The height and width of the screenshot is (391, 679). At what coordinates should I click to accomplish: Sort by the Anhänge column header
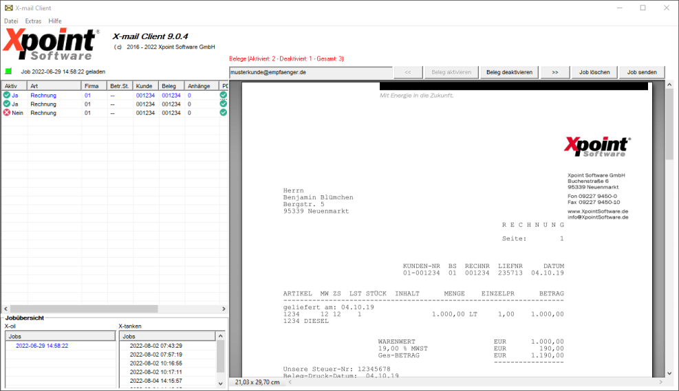coord(202,86)
